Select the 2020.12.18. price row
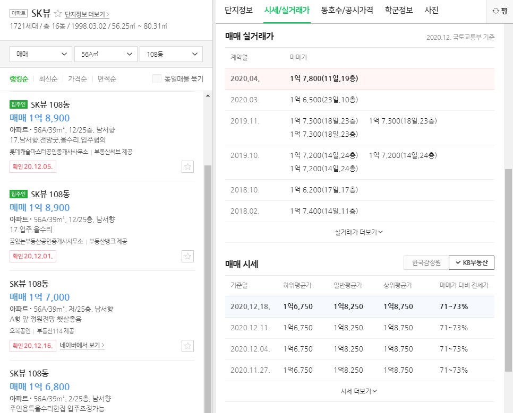The image size is (513, 413). click(x=360, y=307)
